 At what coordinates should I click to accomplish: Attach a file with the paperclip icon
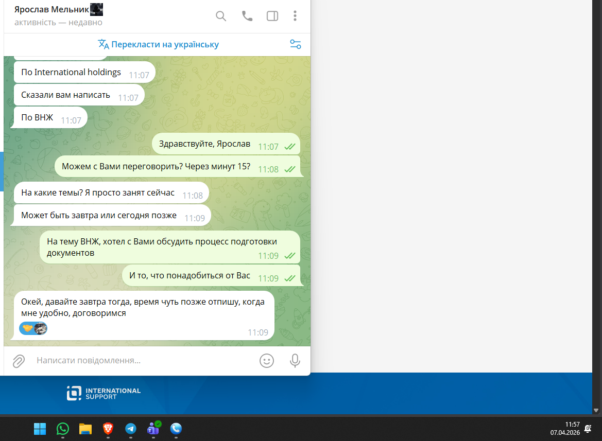tap(19, 361)
